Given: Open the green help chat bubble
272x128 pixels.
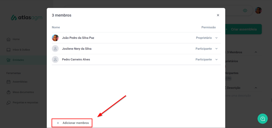Looking at the screenshot, I should (x=262, y=118).
